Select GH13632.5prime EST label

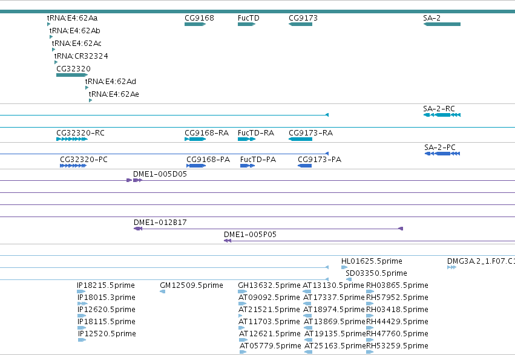(269, 285)
